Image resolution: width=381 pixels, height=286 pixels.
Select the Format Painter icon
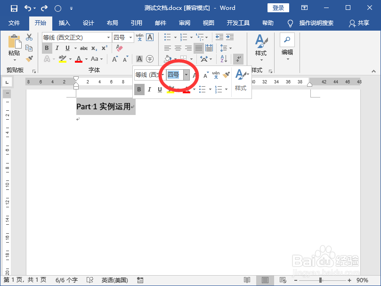pos(30,58)
